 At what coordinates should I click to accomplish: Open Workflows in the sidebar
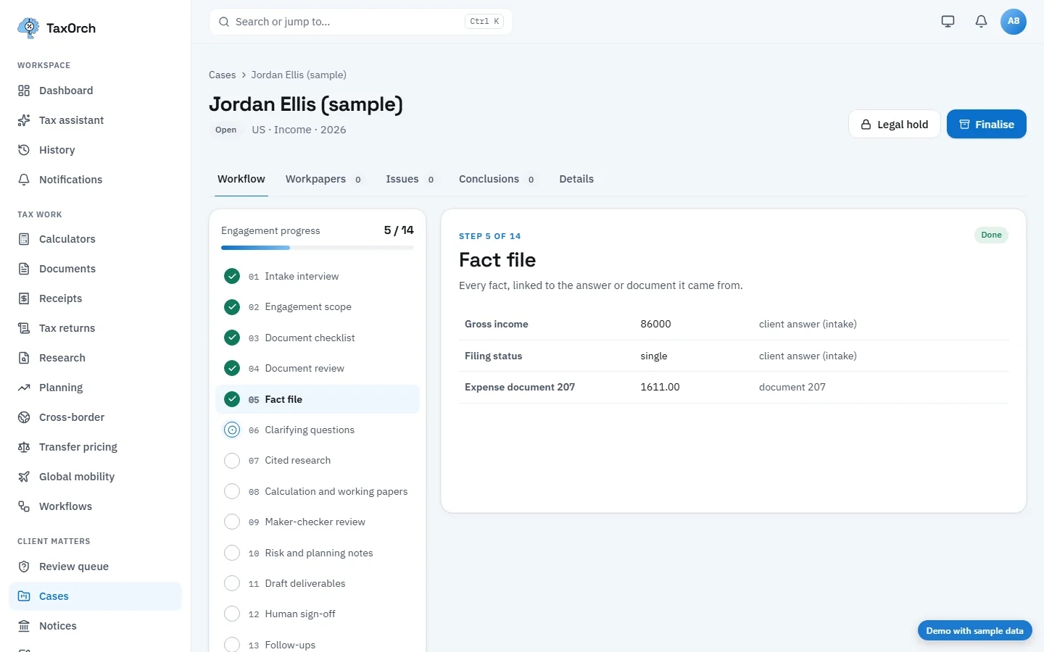point(95,506)
